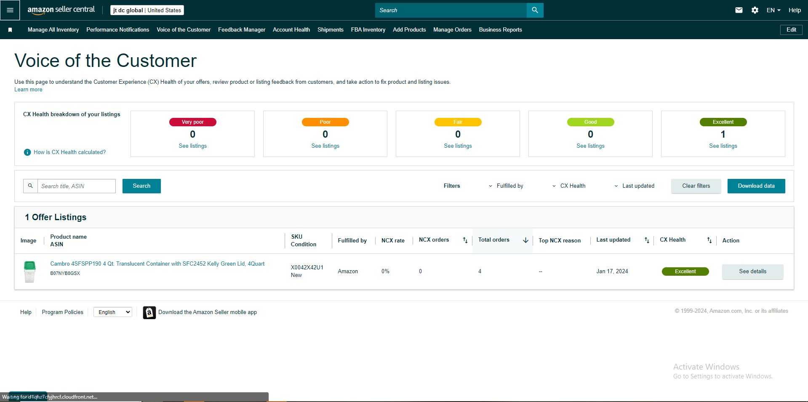Open Performance Notifications menu item

pos(118,30)
